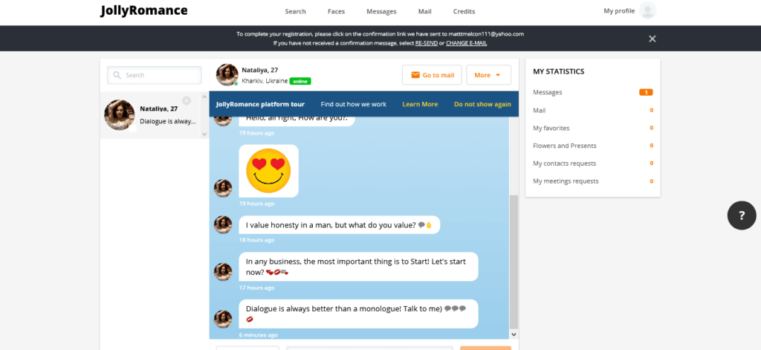
Task: Click avatar beside 'Dialogue is always better' message
Action: (x=223, y=319)
